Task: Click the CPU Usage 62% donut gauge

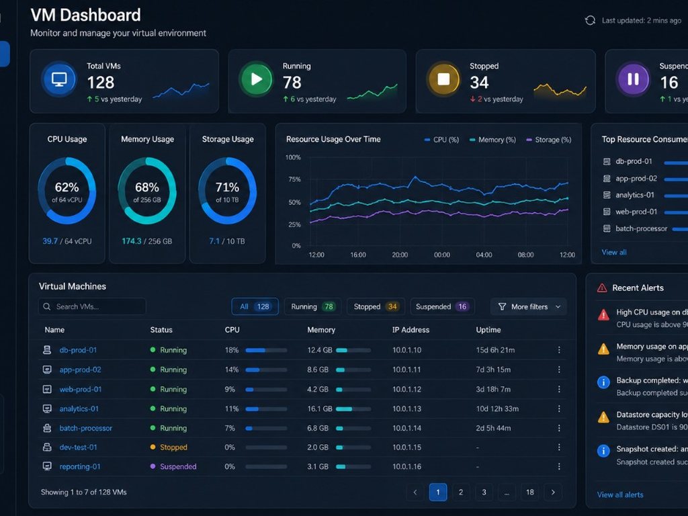Action: click(67, 191)
